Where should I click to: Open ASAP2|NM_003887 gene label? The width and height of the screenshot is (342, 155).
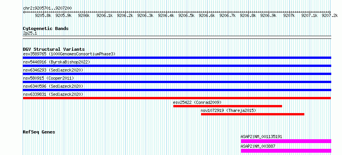[x=258, y=147]
